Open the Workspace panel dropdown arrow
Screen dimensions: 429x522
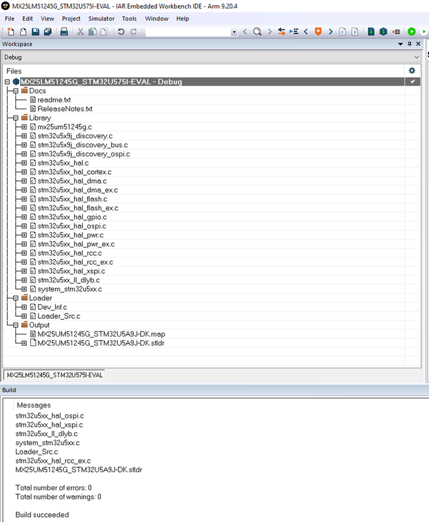(x=400, y=44)
